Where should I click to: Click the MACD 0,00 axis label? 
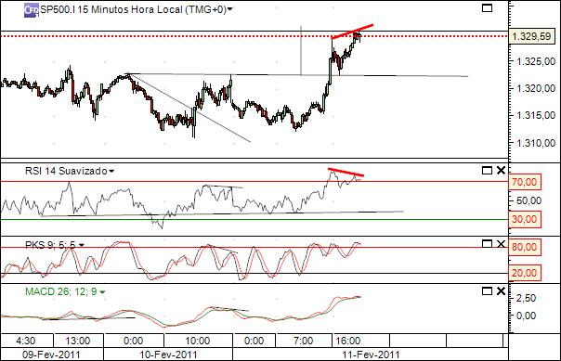pyautogui.click(x=526, y=316)
